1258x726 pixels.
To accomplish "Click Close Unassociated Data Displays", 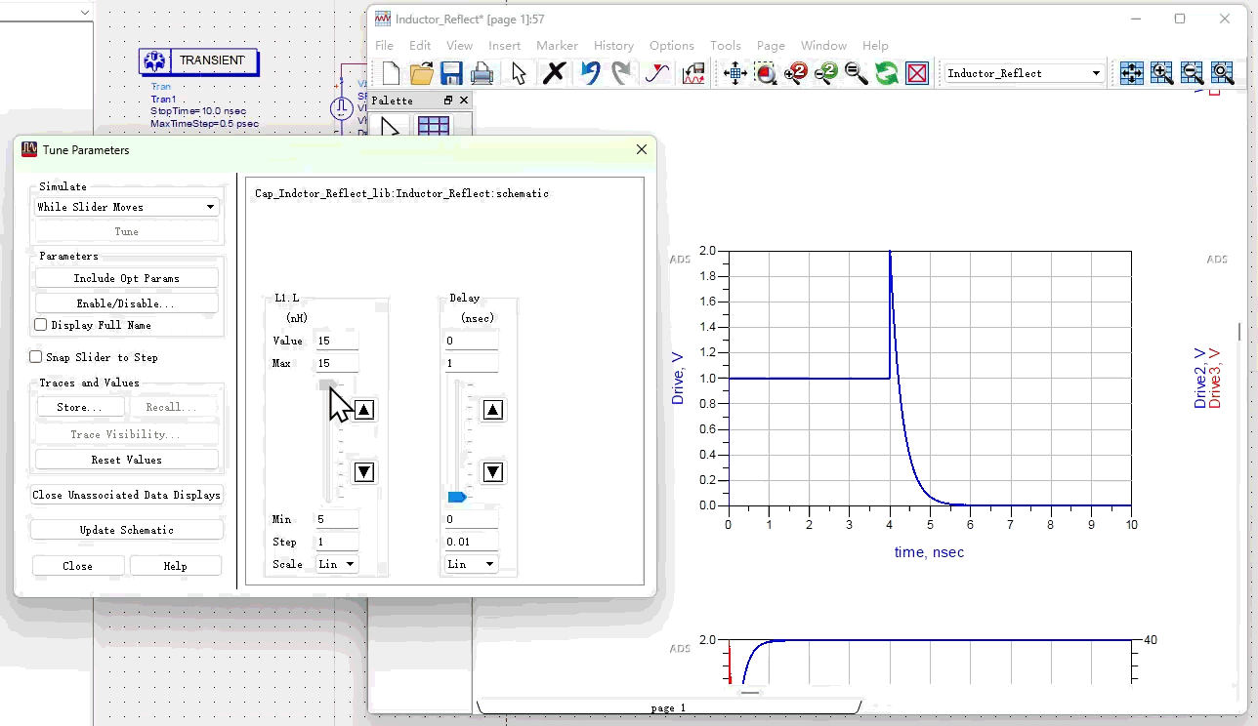I will (127, 495).
